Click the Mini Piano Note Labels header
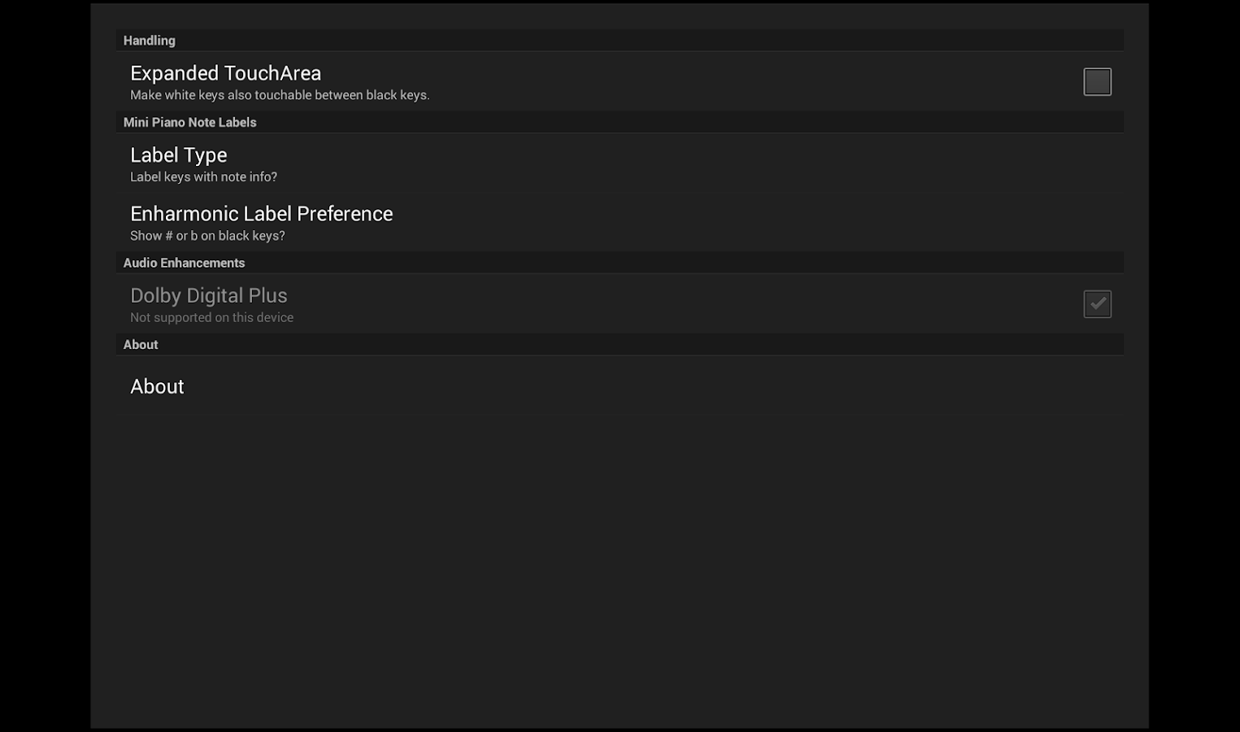Screen dimensions: 1240x732 (x=189, y=122)
